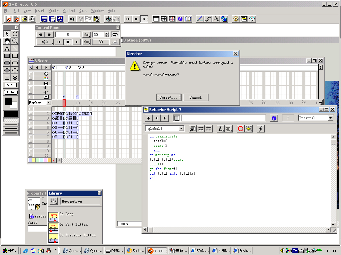Click the Windows Start button
The height and width of the screenshot is (255, 341).
[9, 251]
